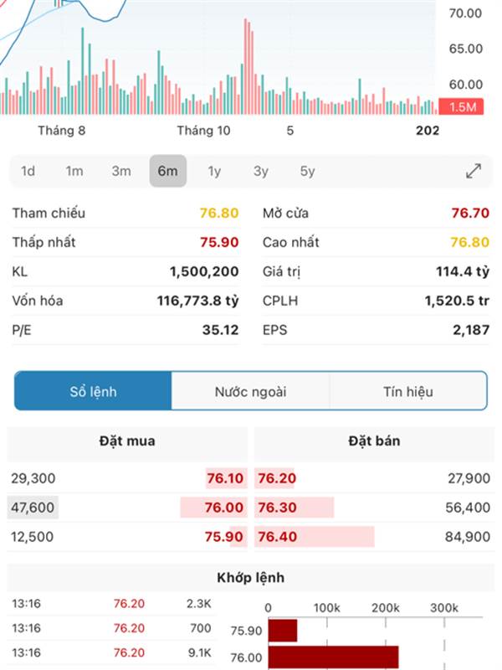Switch chart to 1y range
502x670 pixels.
(x=214, y=171)
